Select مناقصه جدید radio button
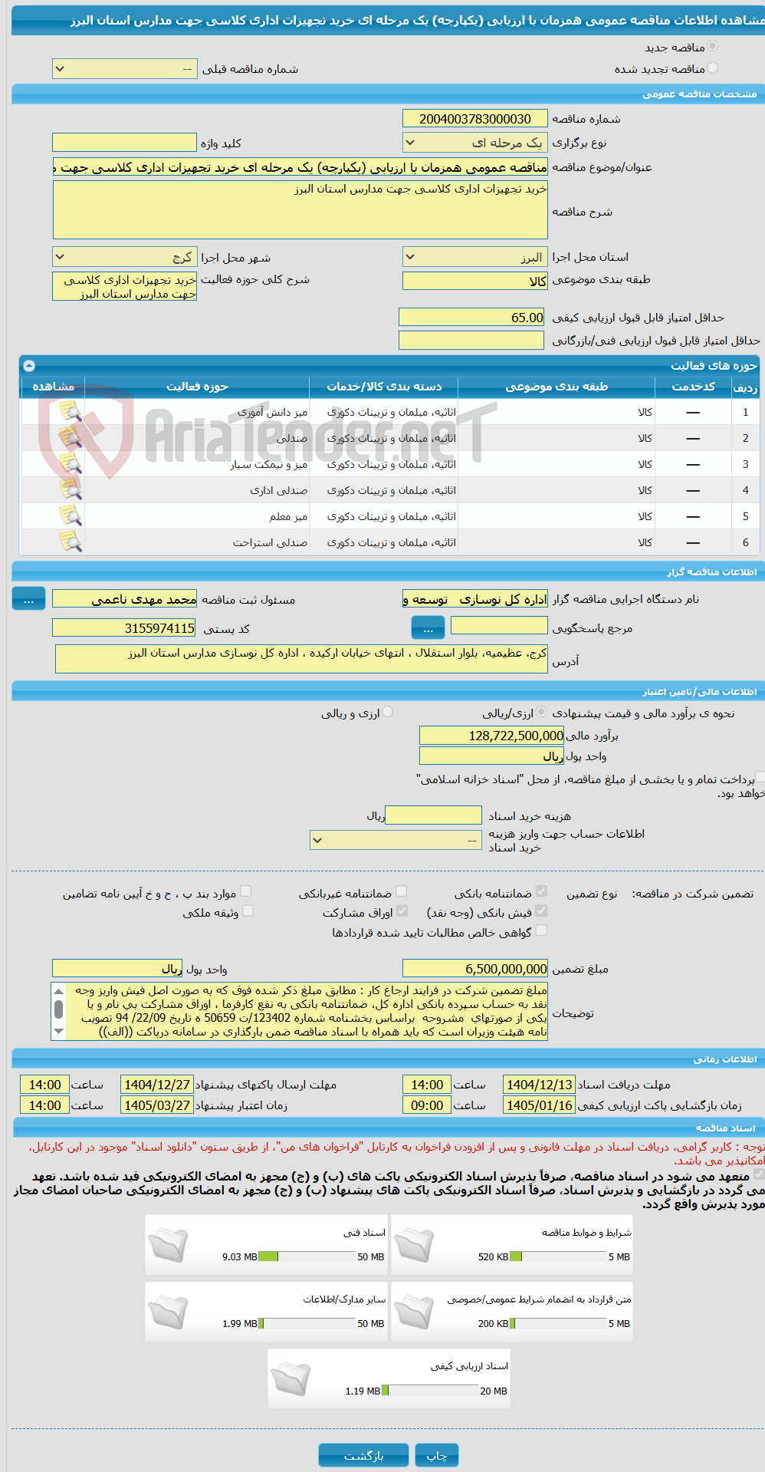Viewport: 765px width, 1472px height. tap(713, 47)
